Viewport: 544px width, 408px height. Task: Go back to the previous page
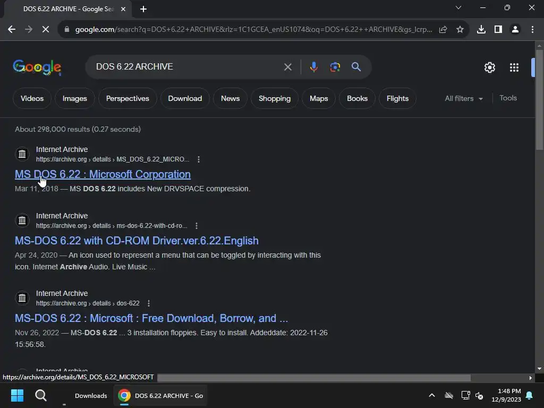[x=12, y=30]
